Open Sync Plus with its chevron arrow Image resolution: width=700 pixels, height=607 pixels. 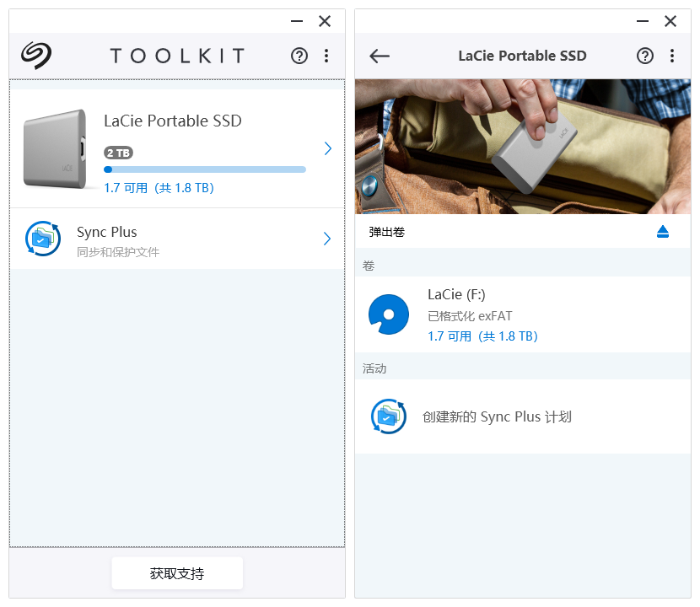[x=328, y=239]
